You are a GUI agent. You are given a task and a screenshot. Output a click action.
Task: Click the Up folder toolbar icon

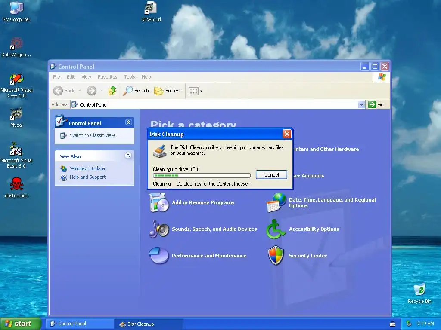point(112,91)
